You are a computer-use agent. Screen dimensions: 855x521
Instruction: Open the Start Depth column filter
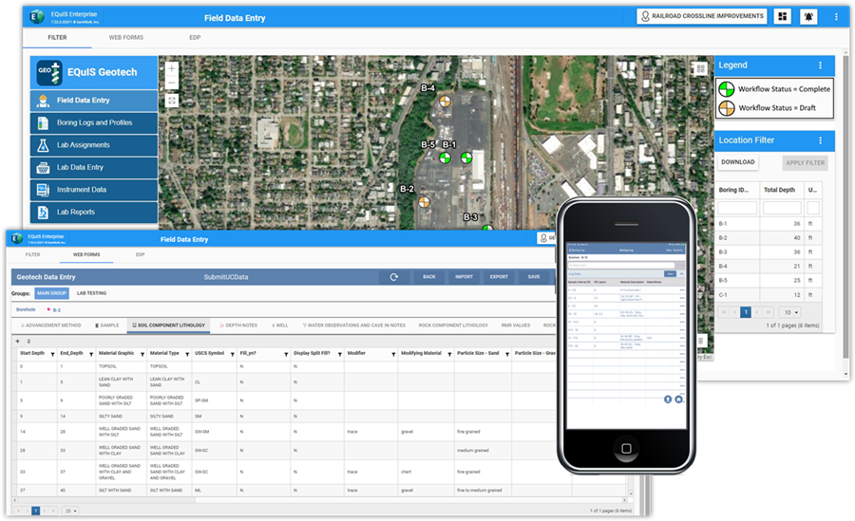[52, 354]
